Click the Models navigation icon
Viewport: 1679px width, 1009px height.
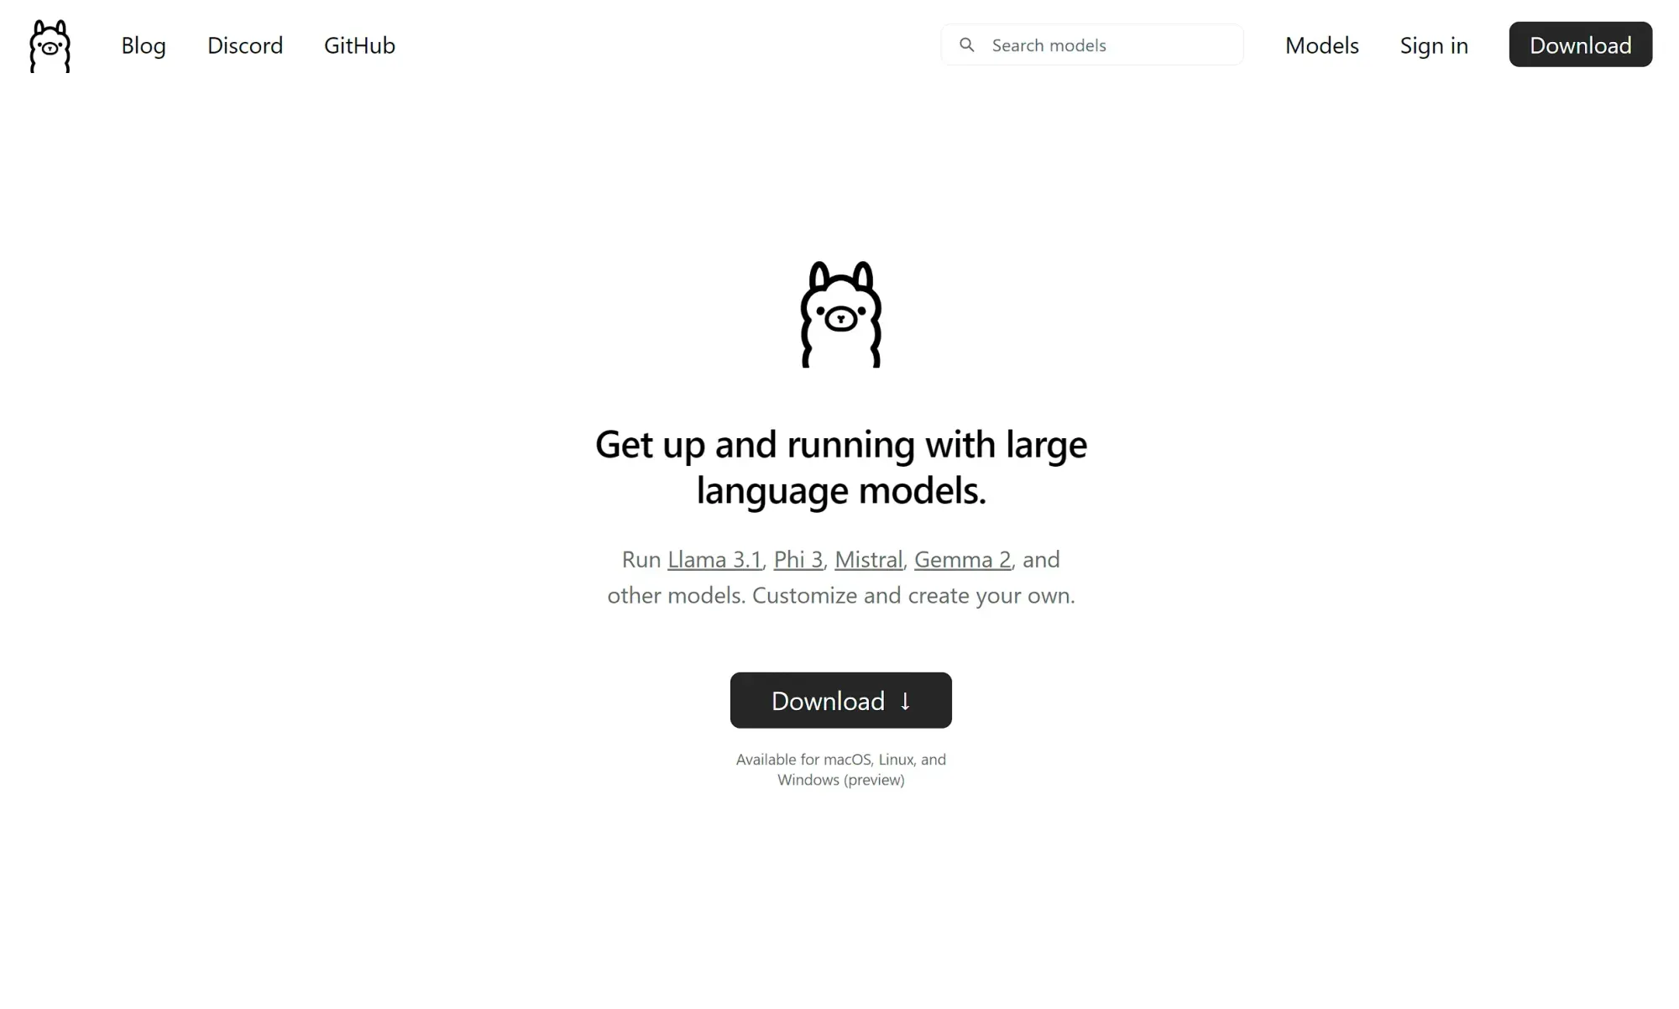pos(1321,44)
